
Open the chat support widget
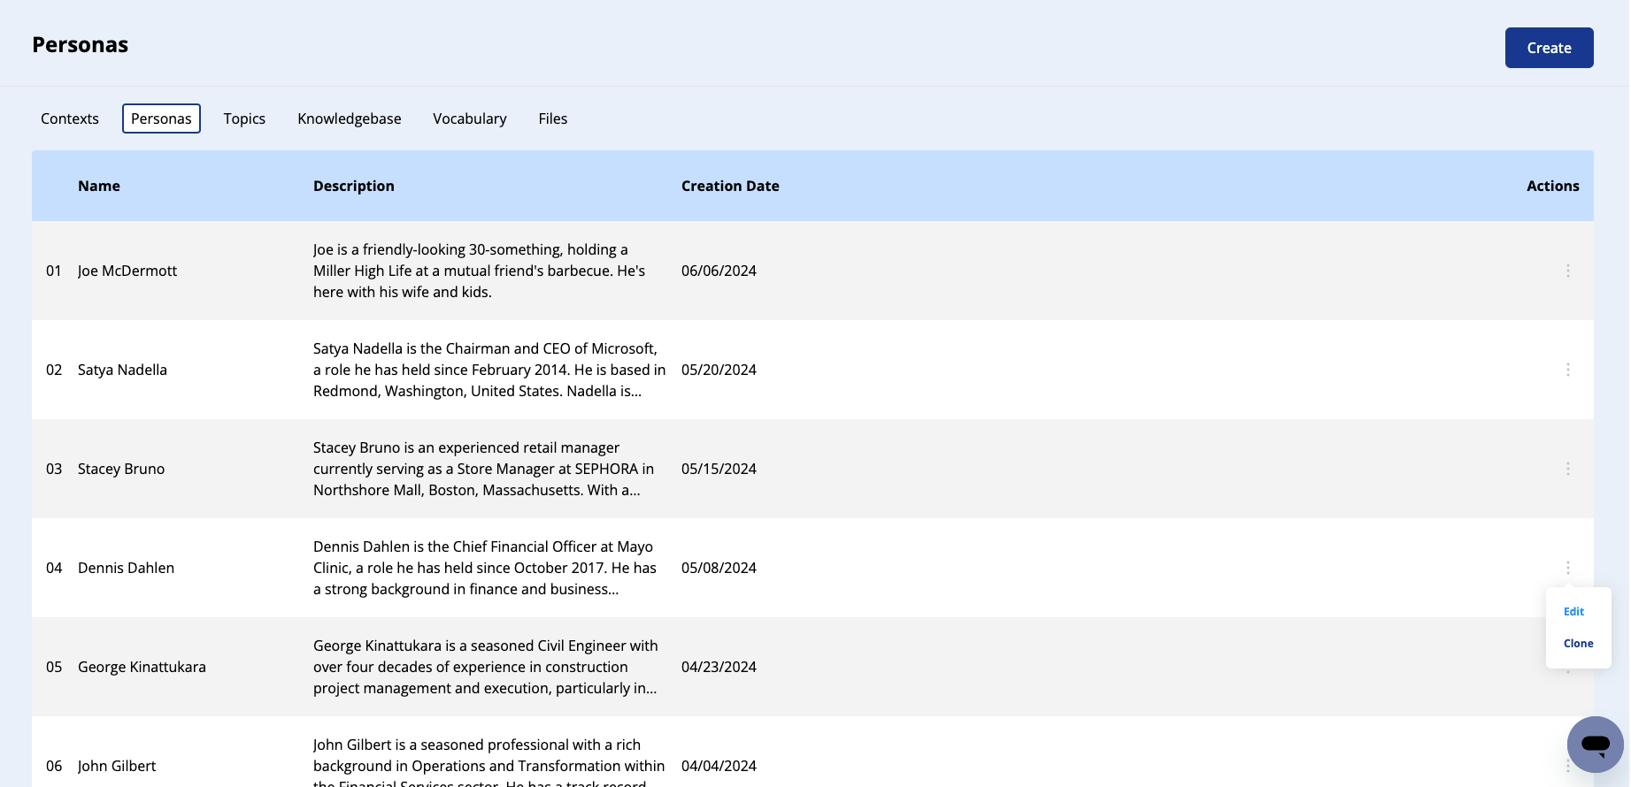click(x=1595, y=745)
